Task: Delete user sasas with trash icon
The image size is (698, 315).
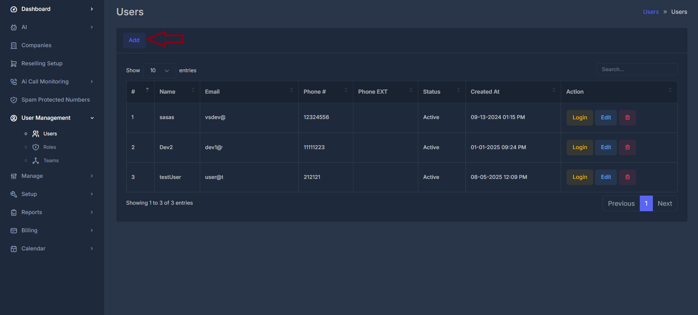Action: click(x=627, y=118)
